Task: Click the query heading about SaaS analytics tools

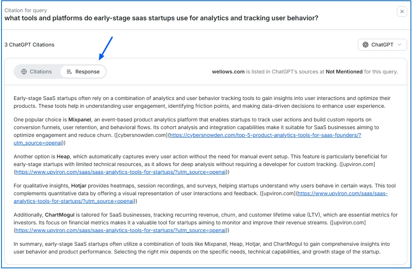Action: [x=161, y=18]
